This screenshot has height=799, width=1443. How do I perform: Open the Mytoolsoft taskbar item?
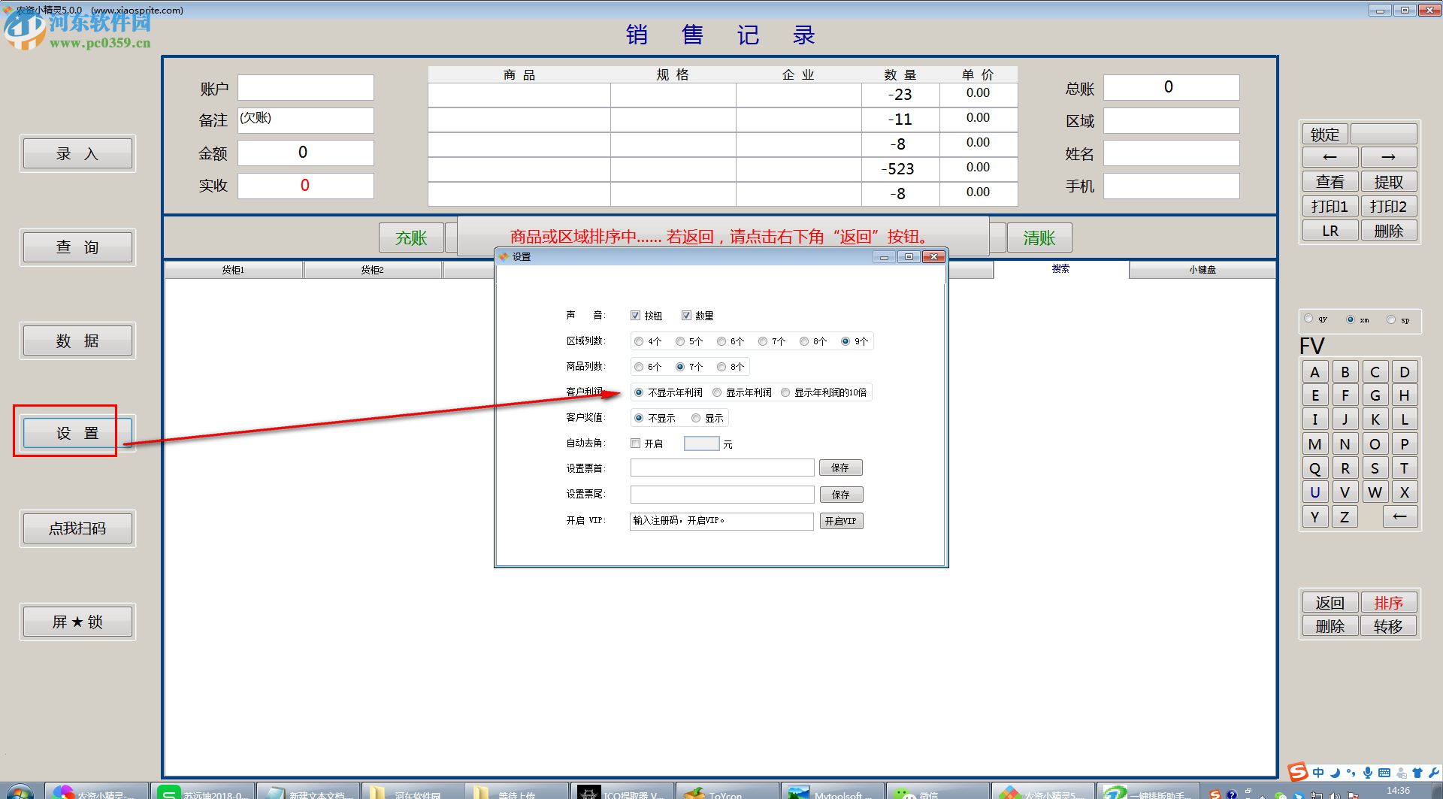pyautogui.click(x=832, y=792)
